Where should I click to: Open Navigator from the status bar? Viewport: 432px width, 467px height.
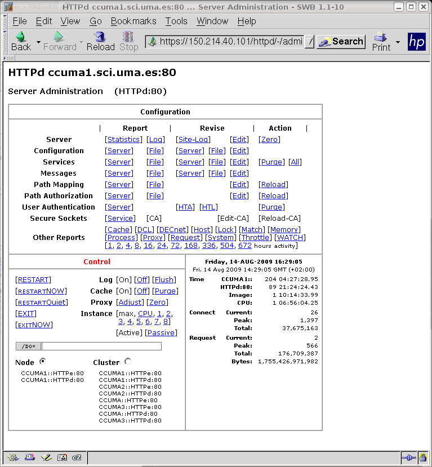pos(12,457)
